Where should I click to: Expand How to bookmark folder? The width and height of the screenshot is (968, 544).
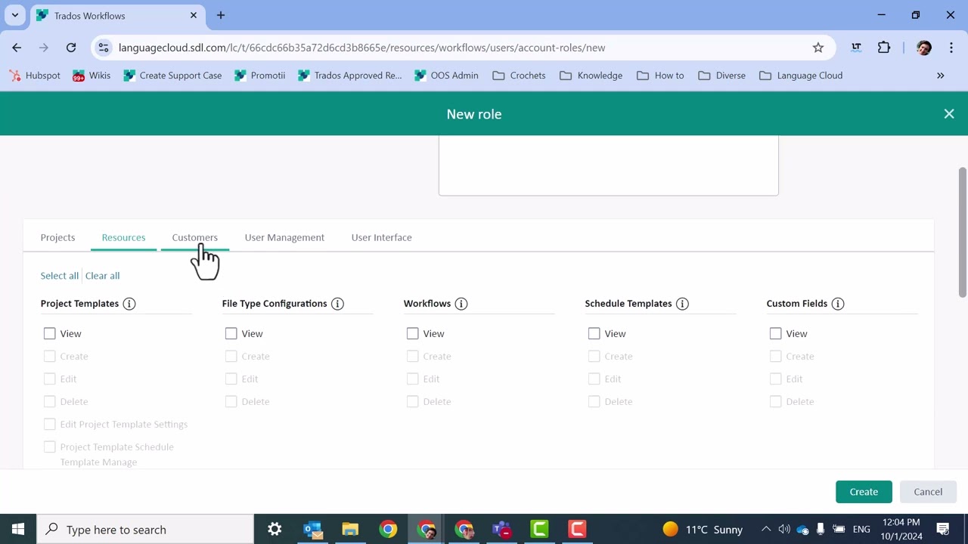coord(660,76)
